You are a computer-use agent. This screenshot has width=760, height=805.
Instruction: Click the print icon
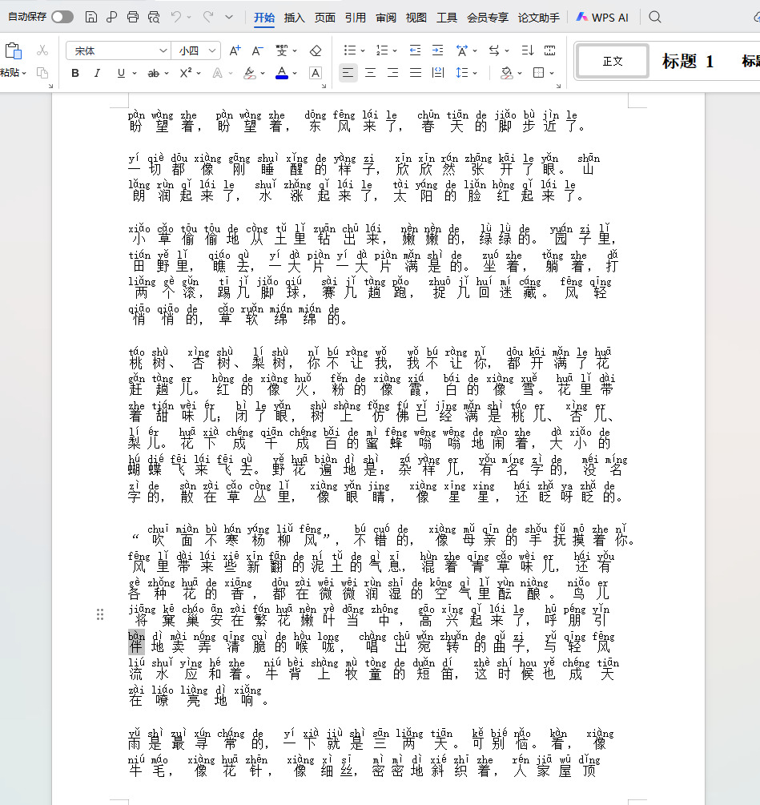(x=132, y=17)
